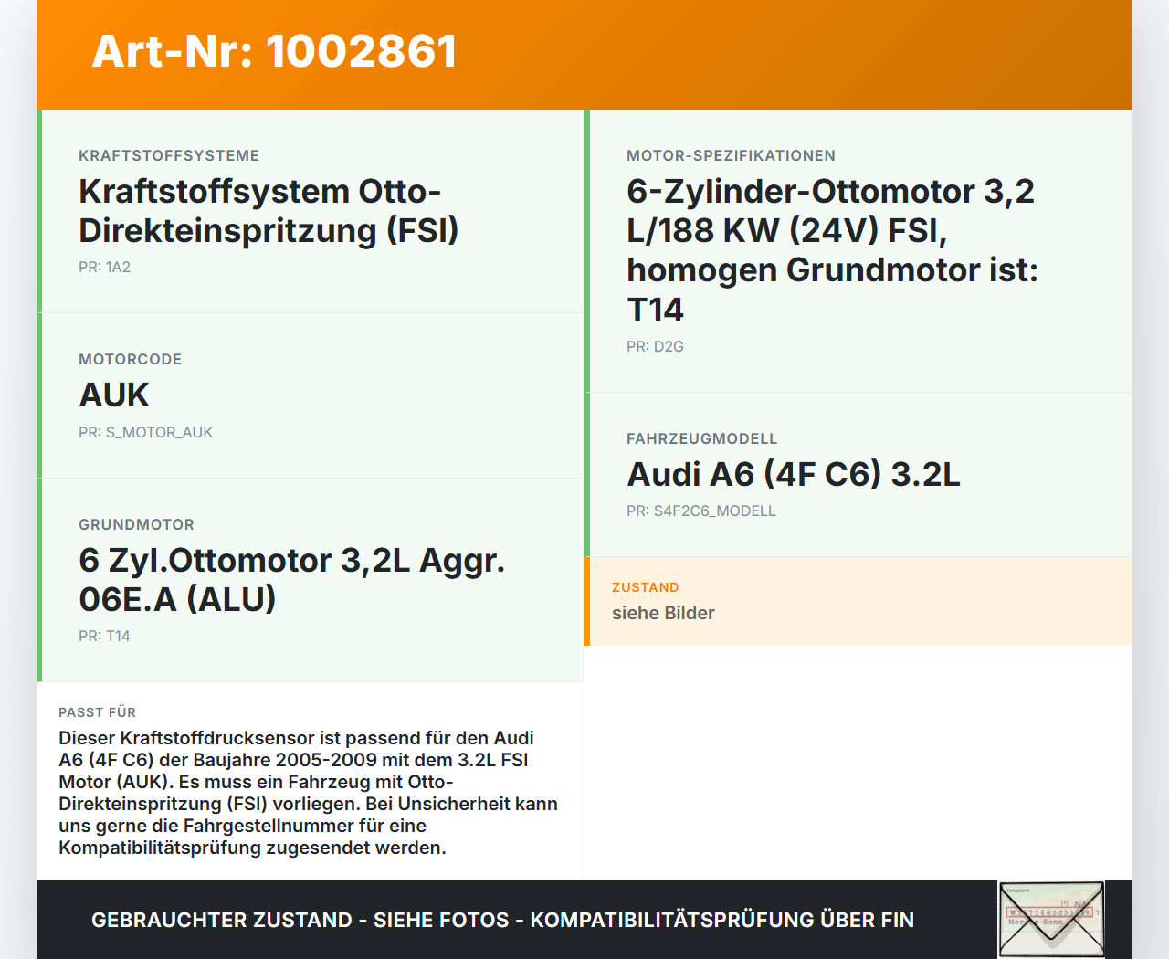1169x959 pixels.
Task: Click the PASST FÜR label
Action: [x=97, y=712]
